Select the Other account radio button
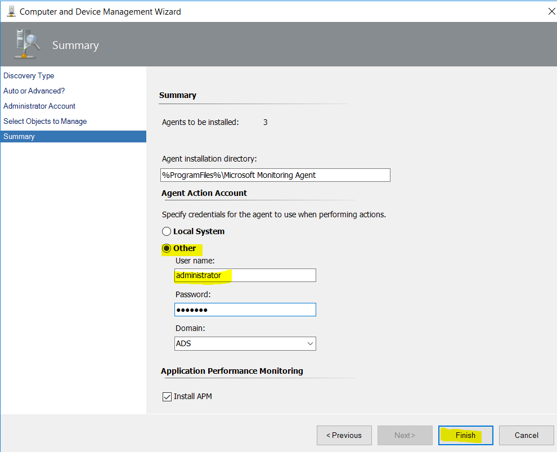 point(166,248)
